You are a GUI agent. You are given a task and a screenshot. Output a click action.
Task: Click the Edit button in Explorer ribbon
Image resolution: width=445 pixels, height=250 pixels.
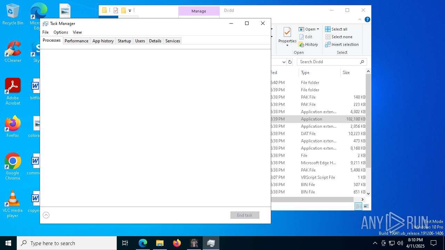306,37
